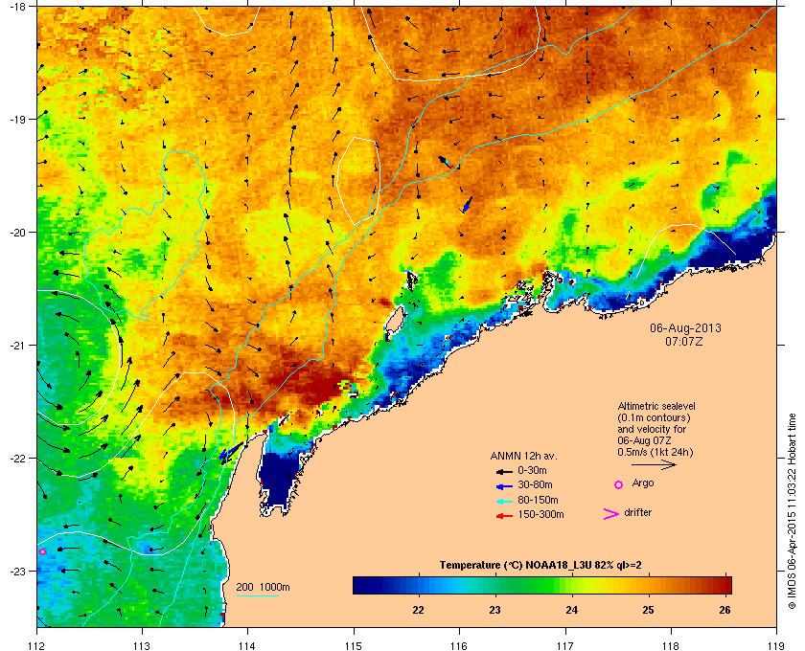Click the 'Argo' legend label

(x=643, y=483)
